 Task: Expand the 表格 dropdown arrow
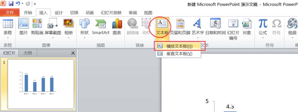coord(8,38)
